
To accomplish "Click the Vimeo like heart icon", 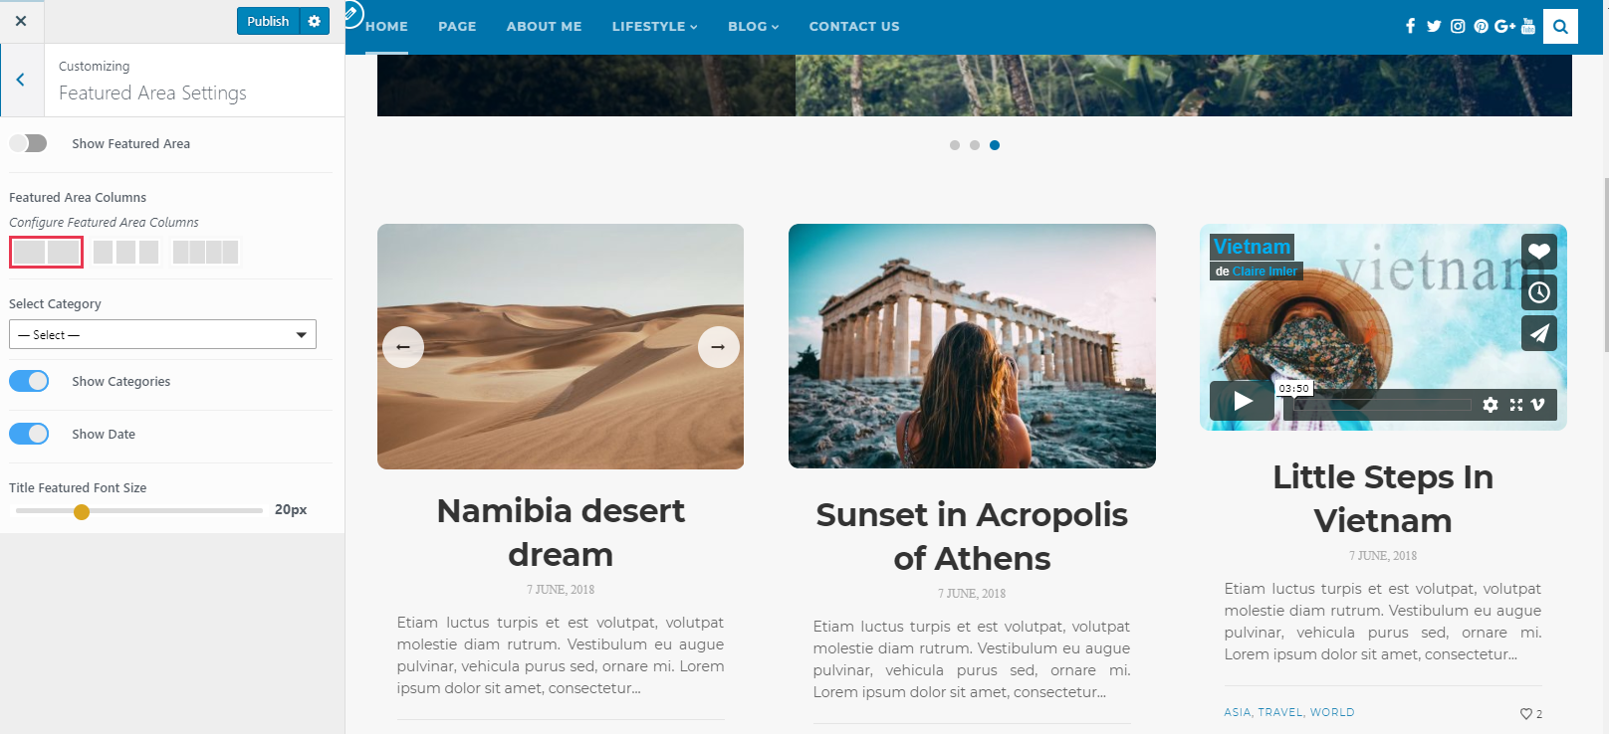I will pyautogui.click(x=1539, y=252).
